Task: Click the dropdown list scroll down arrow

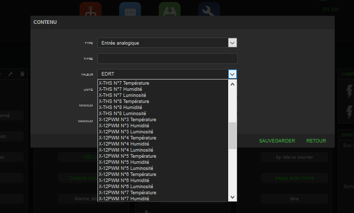Action: (x=232, y=197)
